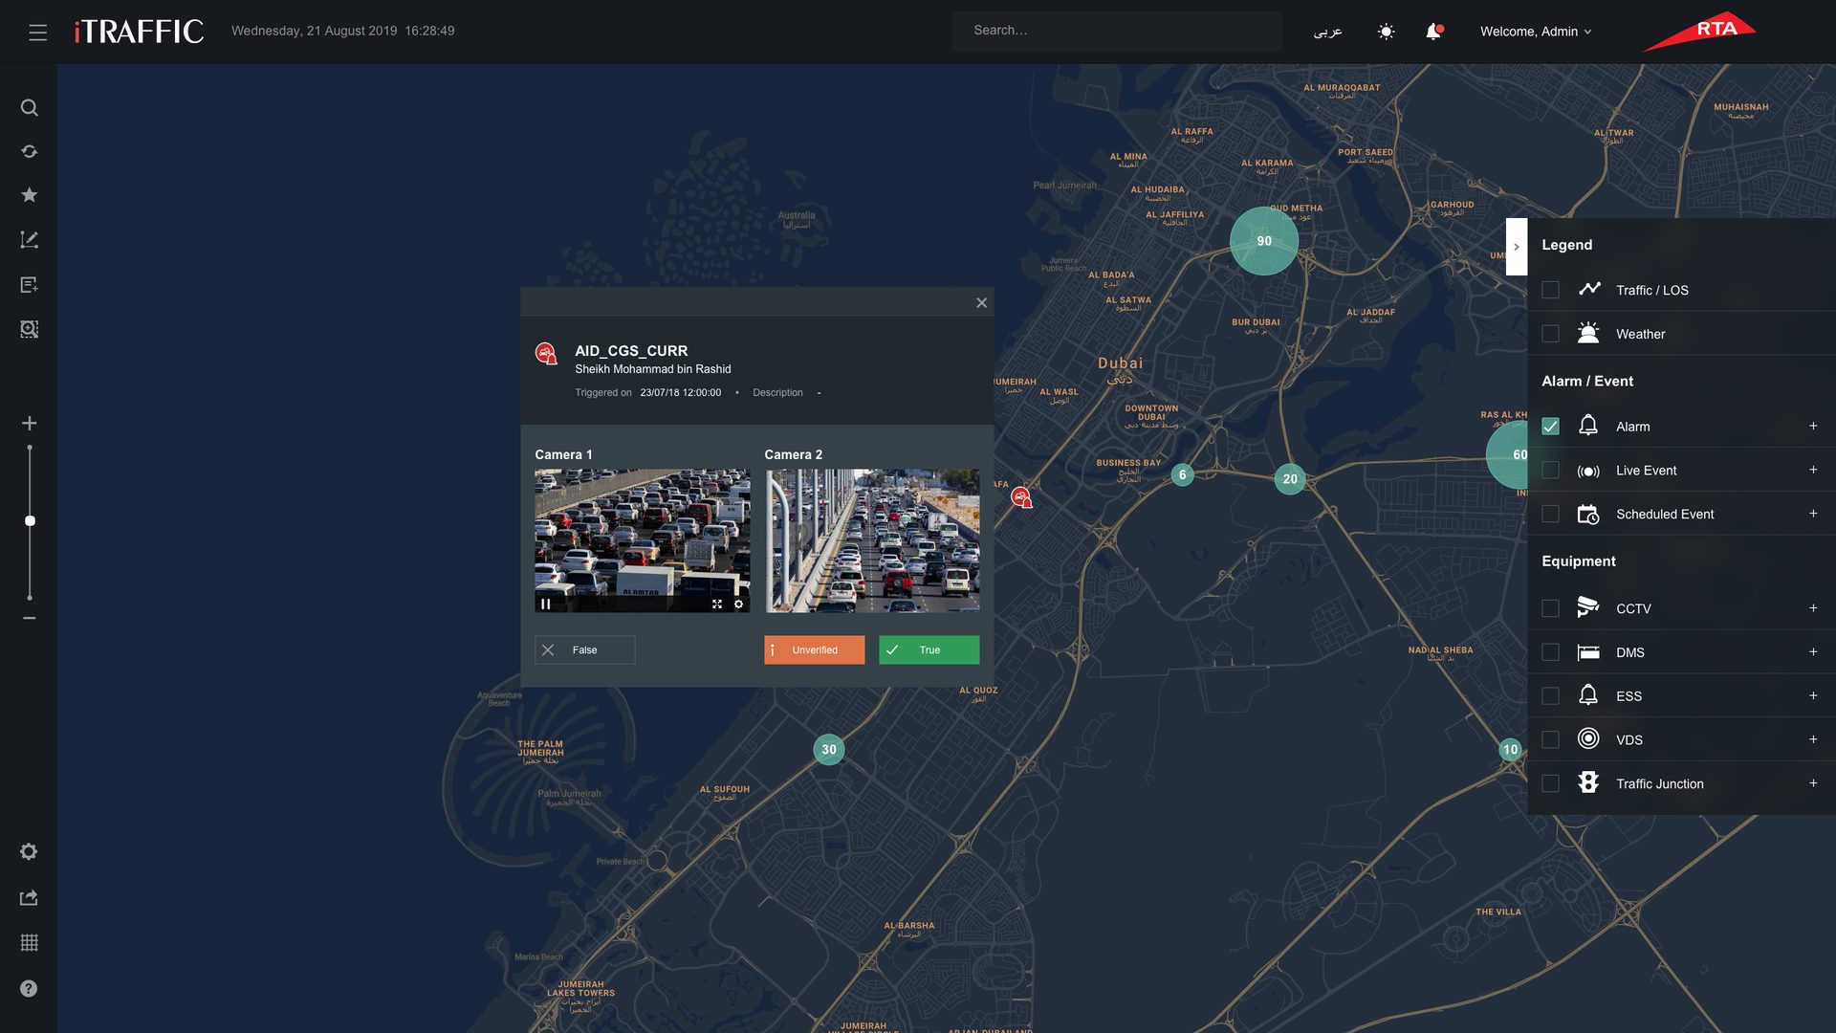Zoom out map with minus

tap(30, 618)
